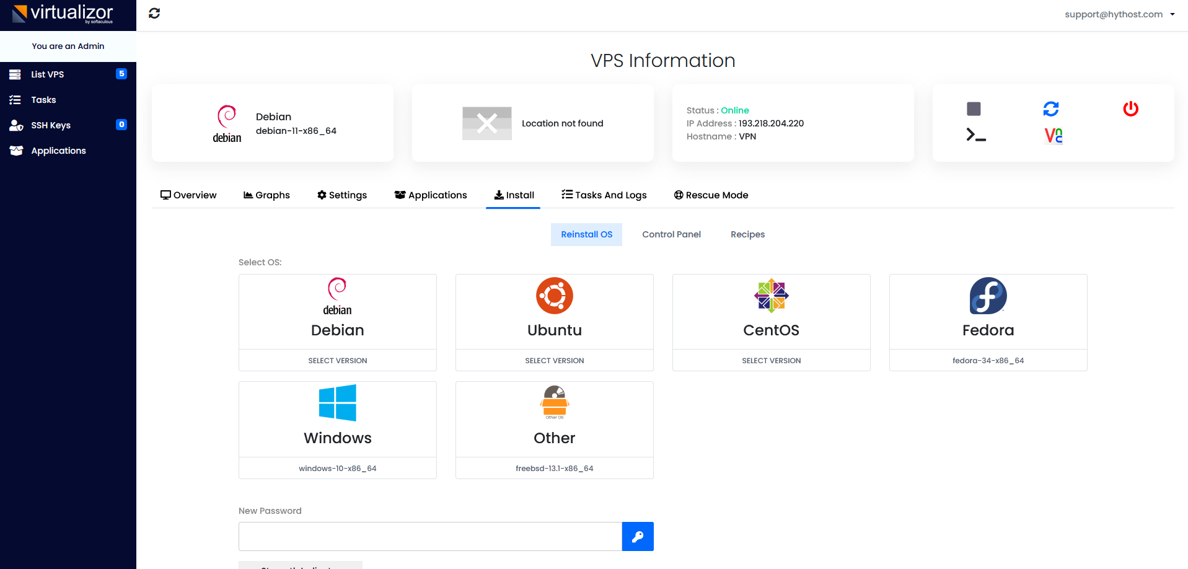Viewport: 1188px width, 569px height.
Task: Switch to Control Panel sub-tab
Action: 671,234
